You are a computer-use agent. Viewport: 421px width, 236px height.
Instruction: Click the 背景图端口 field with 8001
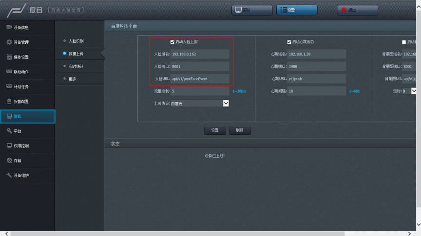pyautogui.click(x=409, y=66)
